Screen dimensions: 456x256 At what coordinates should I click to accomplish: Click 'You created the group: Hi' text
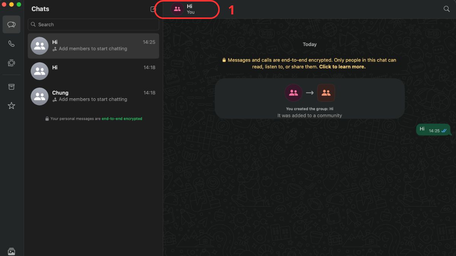click(x=310, y=109)
